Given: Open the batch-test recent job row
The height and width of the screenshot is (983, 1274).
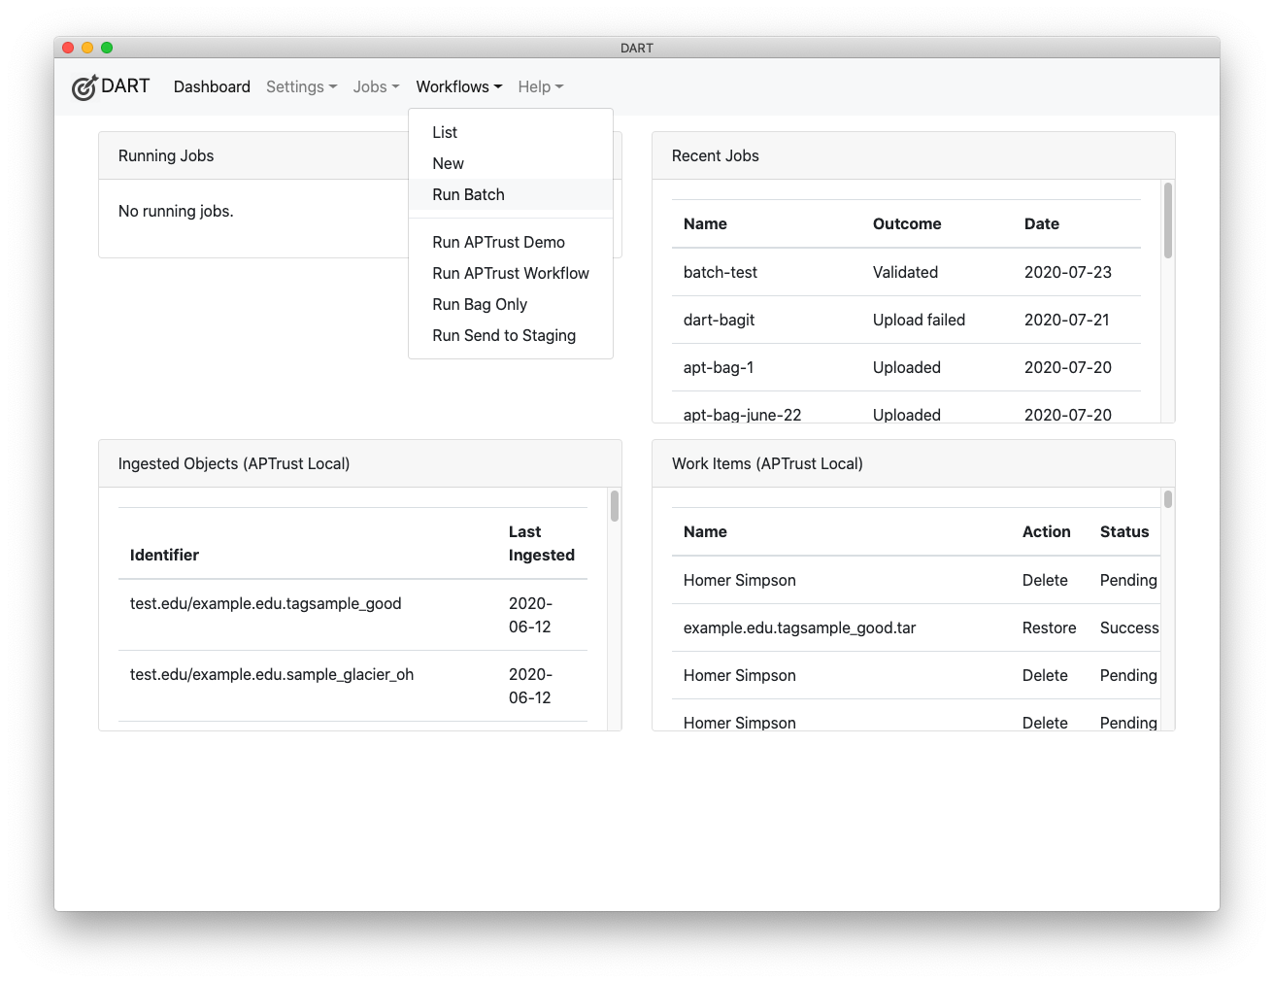Looking at the screenshot, I should coord(721,272).
